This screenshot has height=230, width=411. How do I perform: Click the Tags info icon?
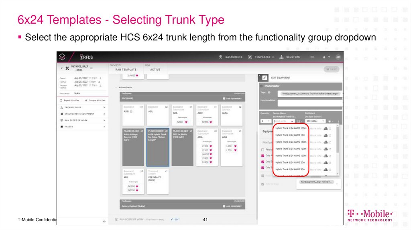click(x=269, y=93)
